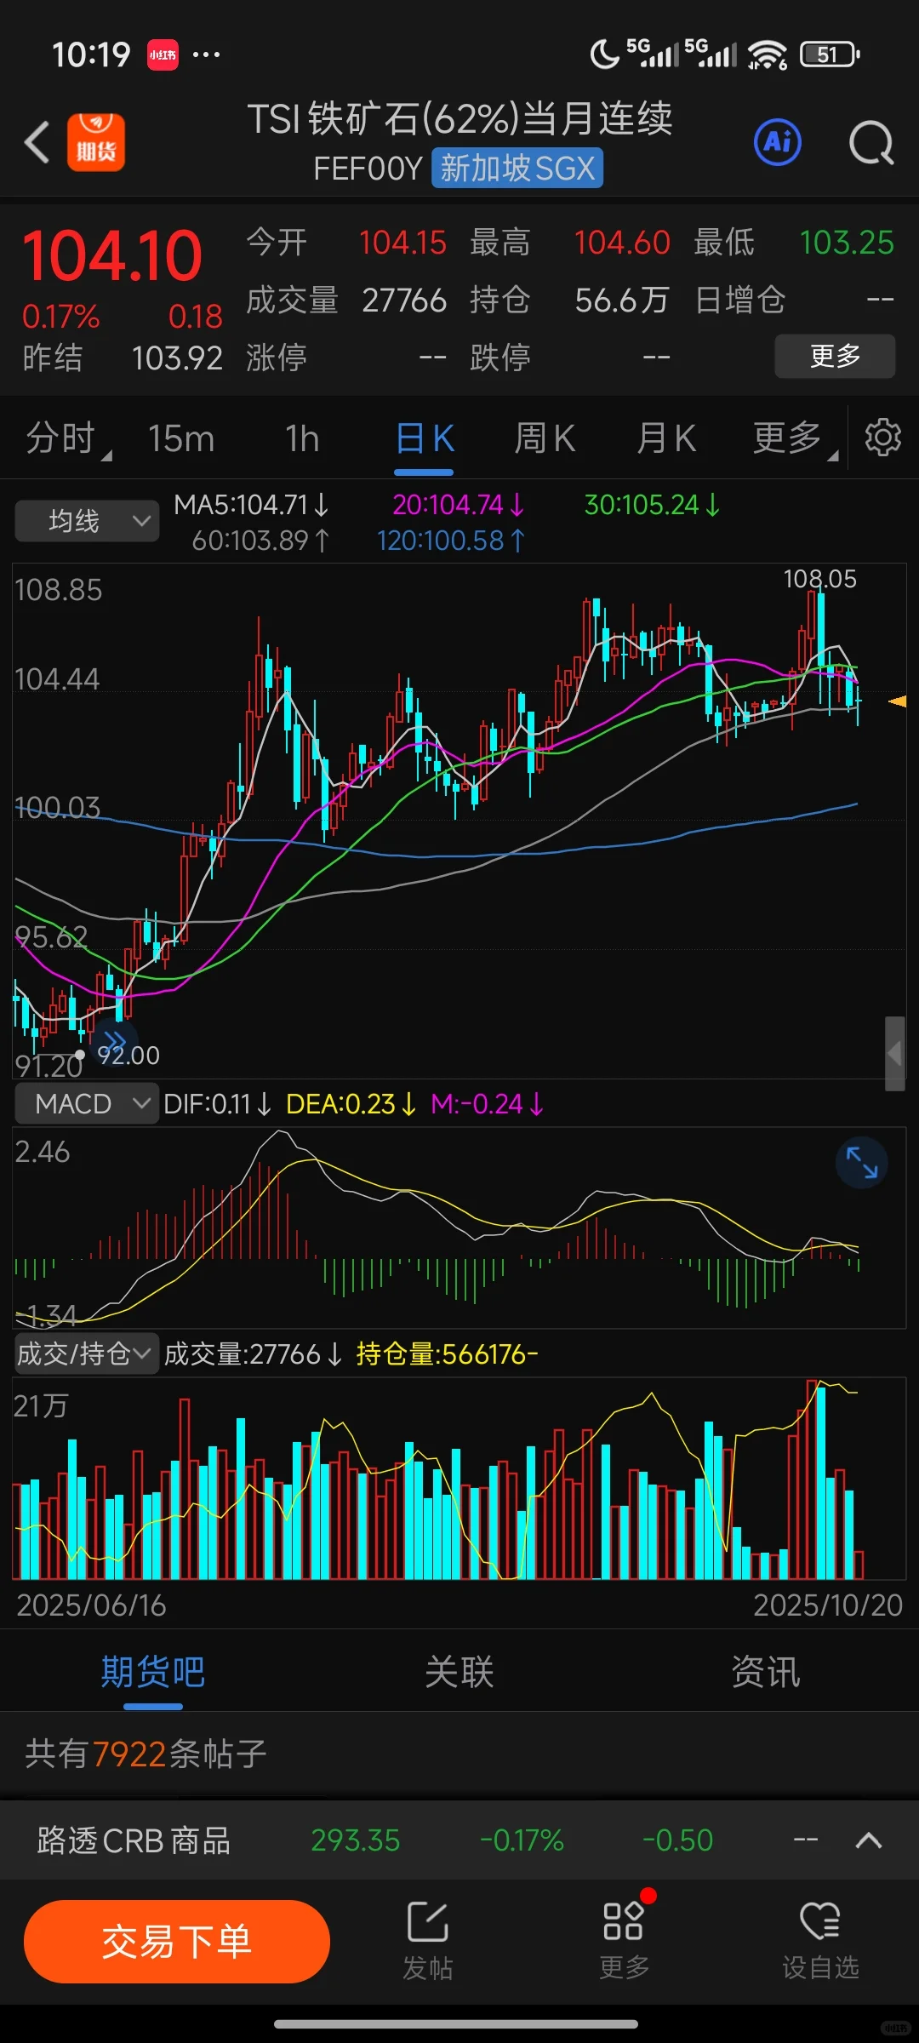Expand the 分时 timeframe dropdown
This screenshot has height=2043, width=919.
coord(68,438)
